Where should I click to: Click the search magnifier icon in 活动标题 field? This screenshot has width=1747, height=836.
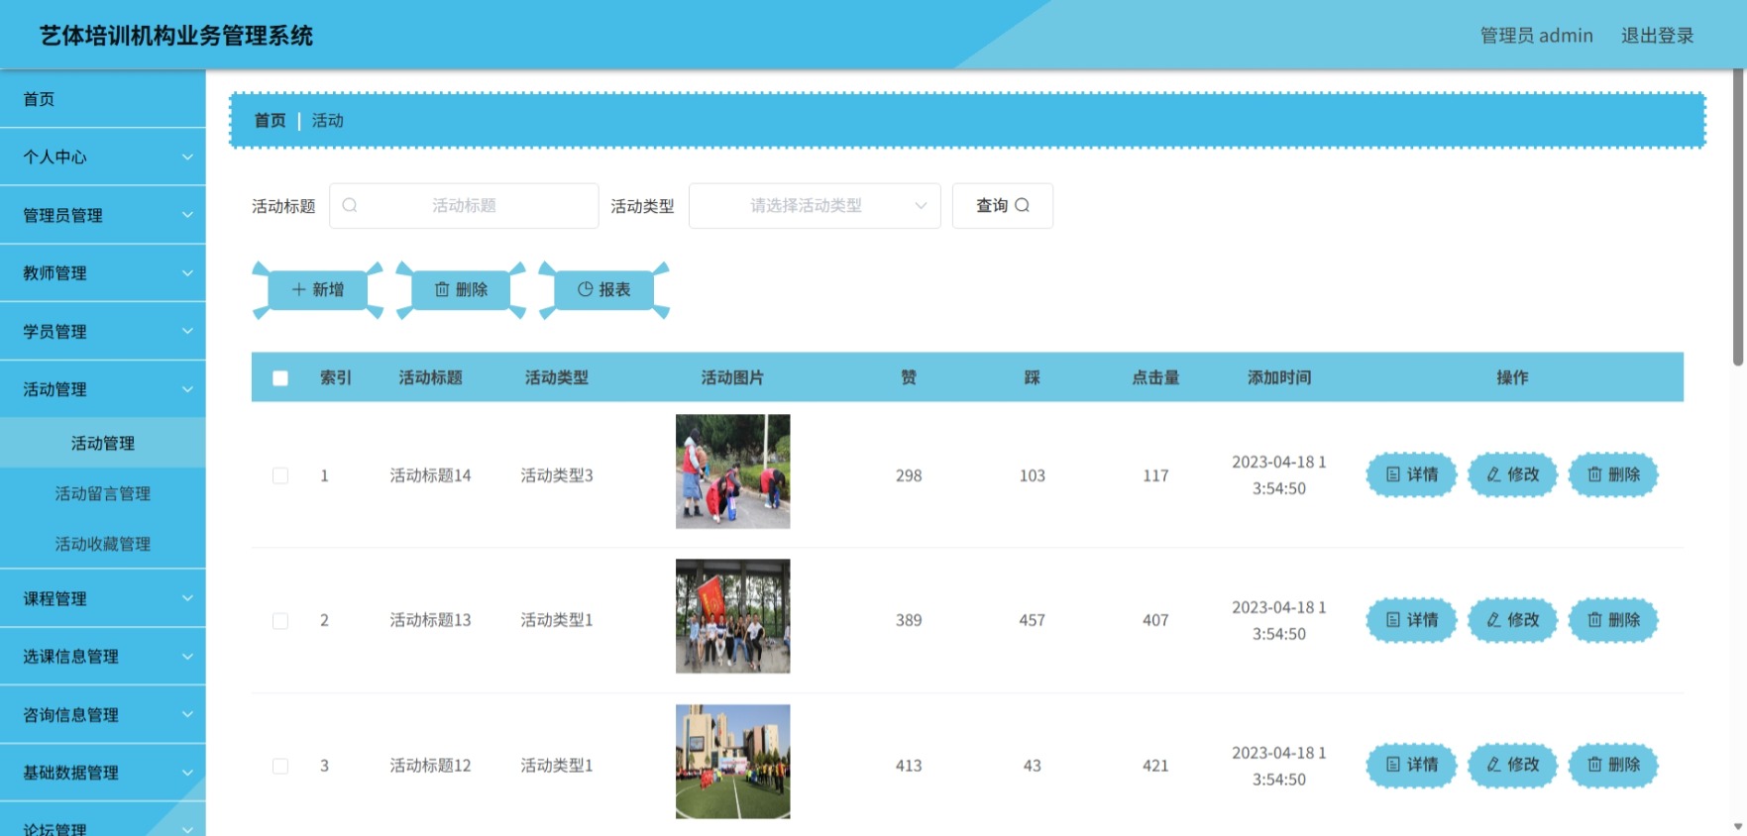point(350,205)
